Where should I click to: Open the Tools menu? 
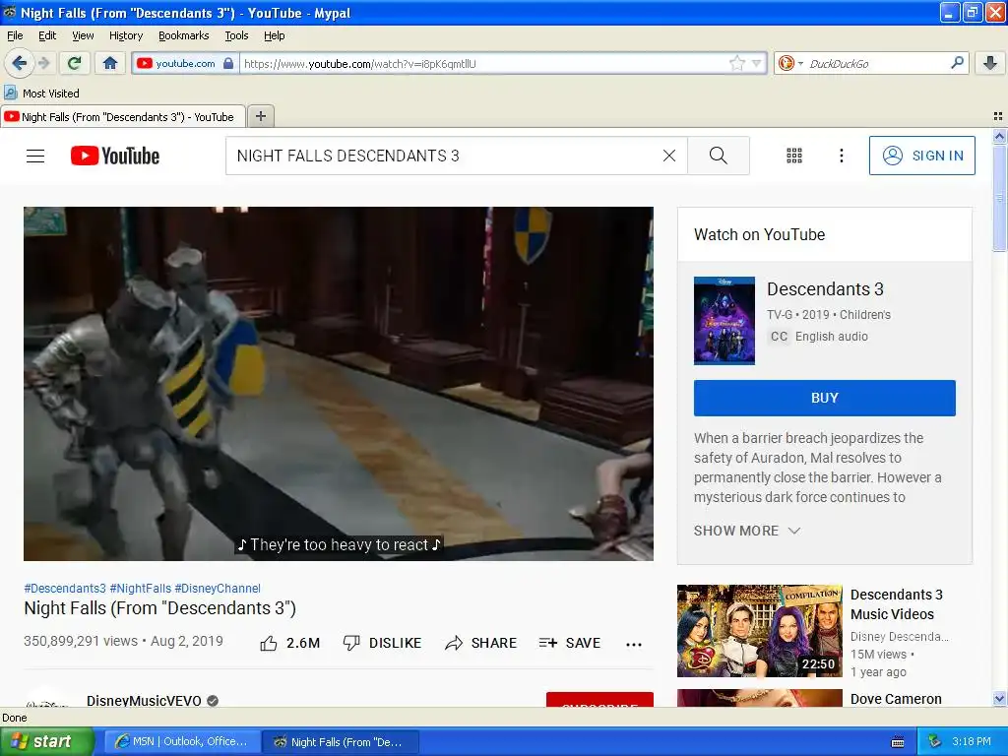(x=236, y=36)
